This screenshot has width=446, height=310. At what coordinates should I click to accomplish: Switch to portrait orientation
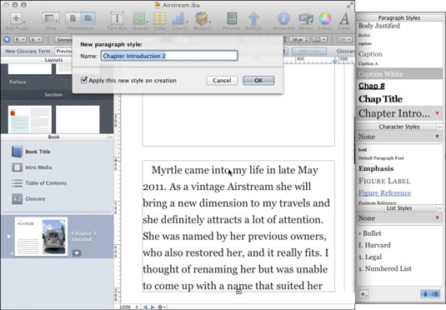pos(73,18)
